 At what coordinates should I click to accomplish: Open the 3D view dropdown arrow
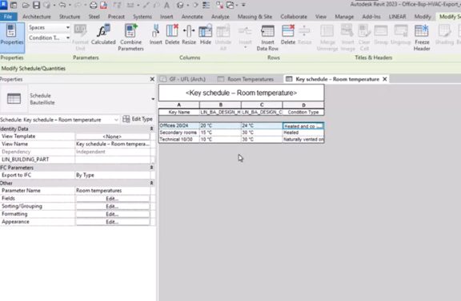[x=187, y=5]
